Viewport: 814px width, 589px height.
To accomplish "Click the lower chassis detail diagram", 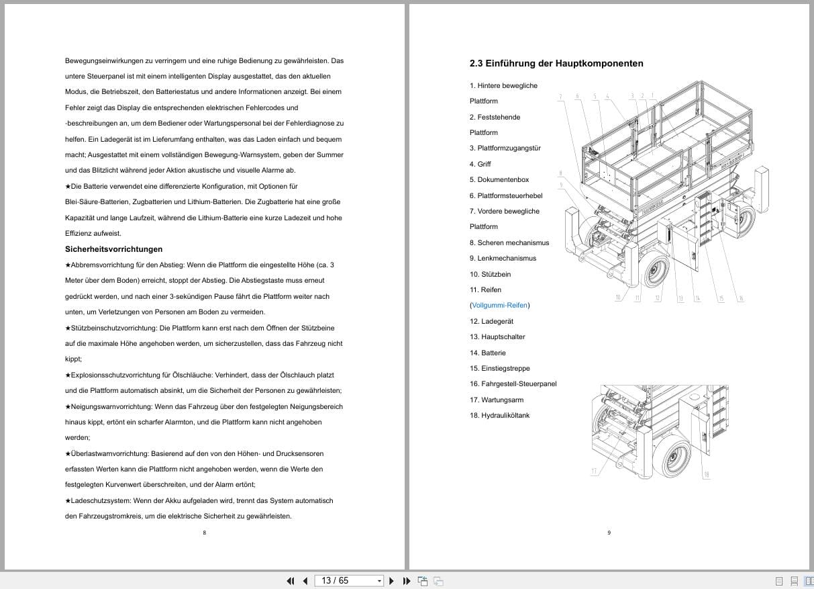I will coord(660,431).
